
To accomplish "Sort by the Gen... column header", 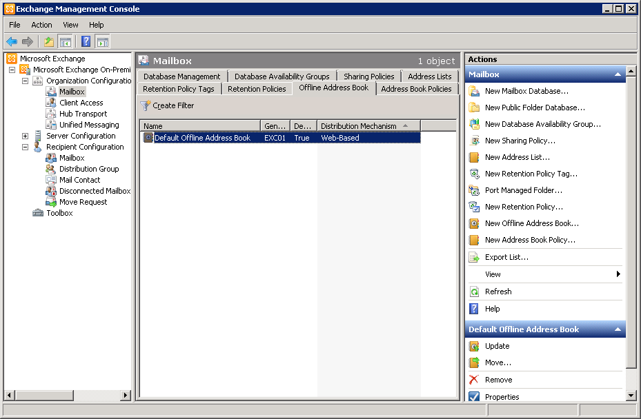I will click(x=275, y=126).
